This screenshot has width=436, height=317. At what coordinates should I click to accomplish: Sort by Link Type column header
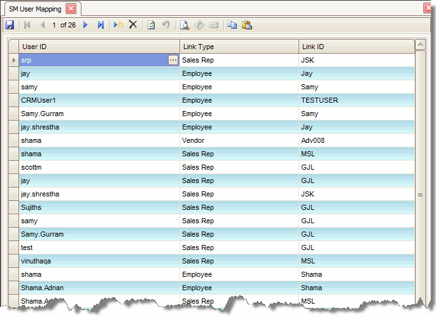(239, 47)
